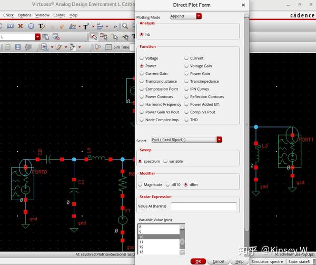
Task: Open the L workspace combo box arrow
Action: pyautogui.click(x=38, y=37)
